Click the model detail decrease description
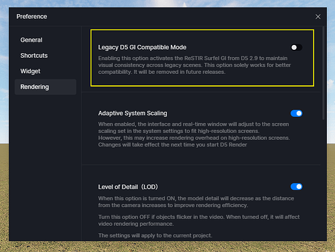This screenshot has height=252, width=335. [x=196, y=202]
